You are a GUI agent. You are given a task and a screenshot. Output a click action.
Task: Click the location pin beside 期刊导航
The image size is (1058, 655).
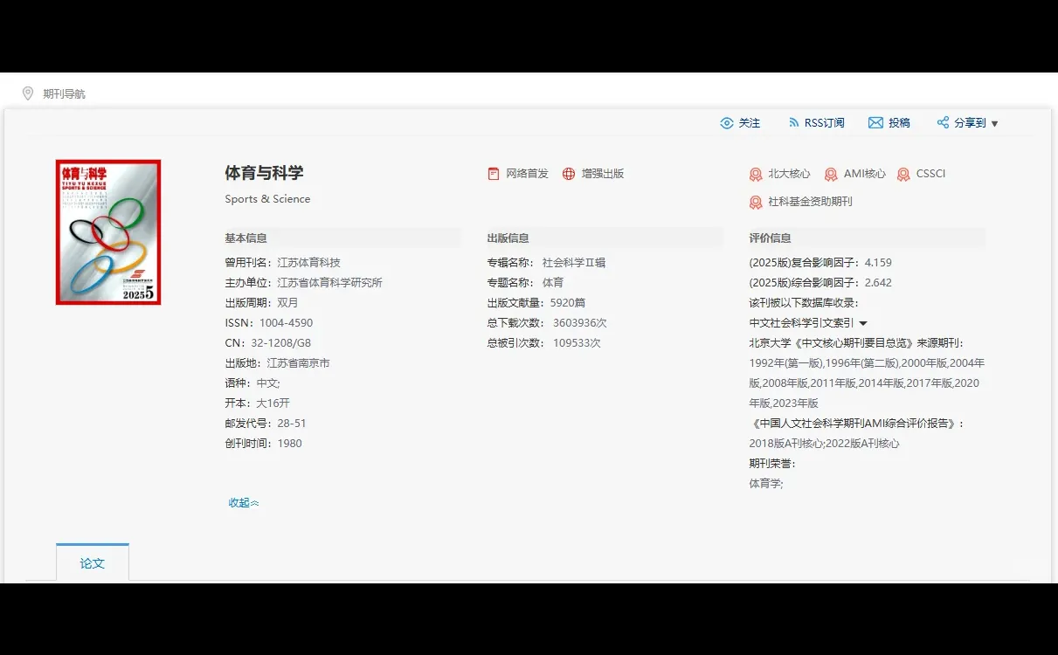pos(27,93)
